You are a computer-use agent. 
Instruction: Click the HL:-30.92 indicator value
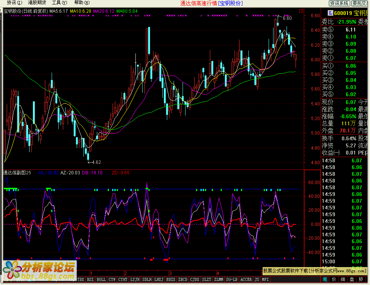[48, 173]
